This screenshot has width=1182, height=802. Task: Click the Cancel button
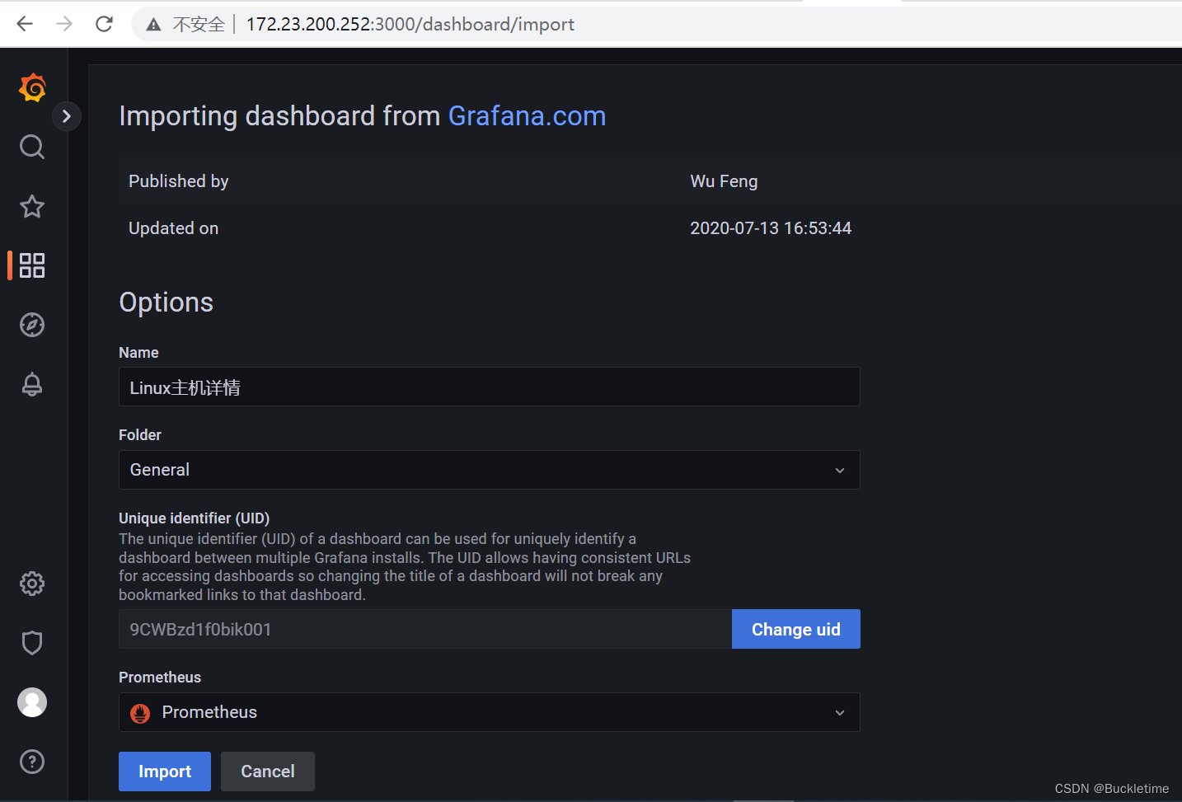coord(268,772)
